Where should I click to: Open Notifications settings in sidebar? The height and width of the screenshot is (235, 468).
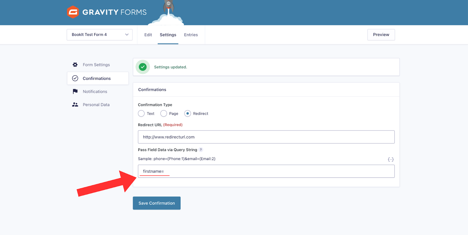click(95, 92)
